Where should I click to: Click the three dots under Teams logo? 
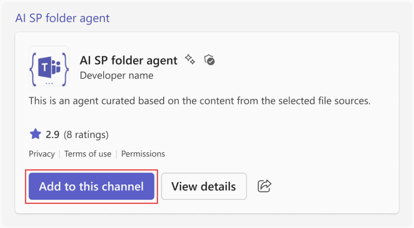click(49, 83)
